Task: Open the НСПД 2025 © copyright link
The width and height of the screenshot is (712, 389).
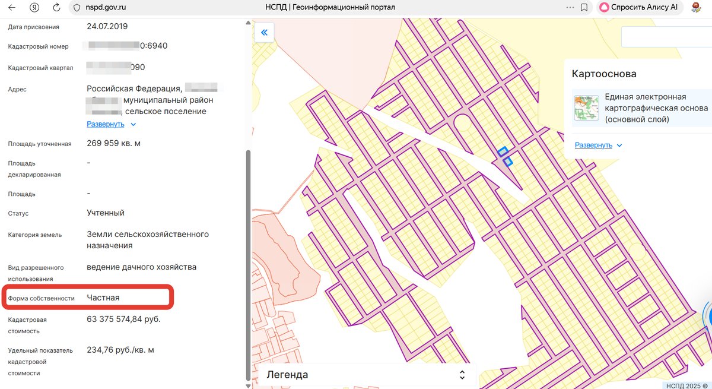Action: tap(686, 384)
